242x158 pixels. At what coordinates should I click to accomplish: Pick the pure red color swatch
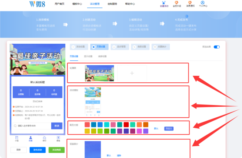[x=126, y=124]
